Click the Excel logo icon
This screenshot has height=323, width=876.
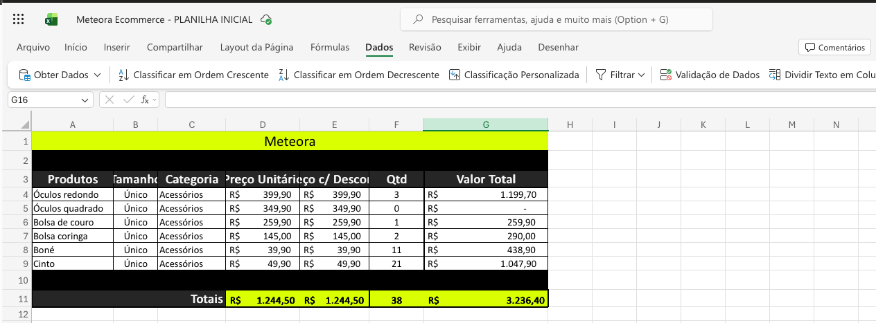51,19
